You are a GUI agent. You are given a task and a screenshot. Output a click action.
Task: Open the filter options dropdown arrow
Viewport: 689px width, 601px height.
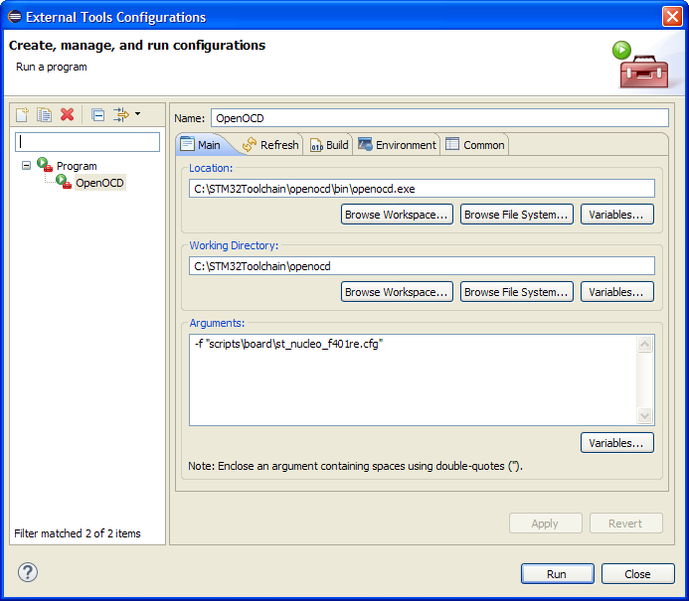(137, 114)
